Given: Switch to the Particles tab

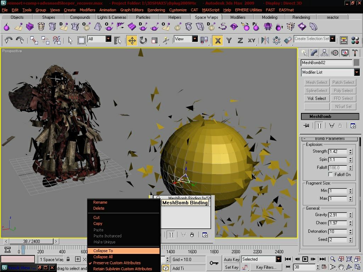Looking at the screenshot, I should [x=143, y=17].
